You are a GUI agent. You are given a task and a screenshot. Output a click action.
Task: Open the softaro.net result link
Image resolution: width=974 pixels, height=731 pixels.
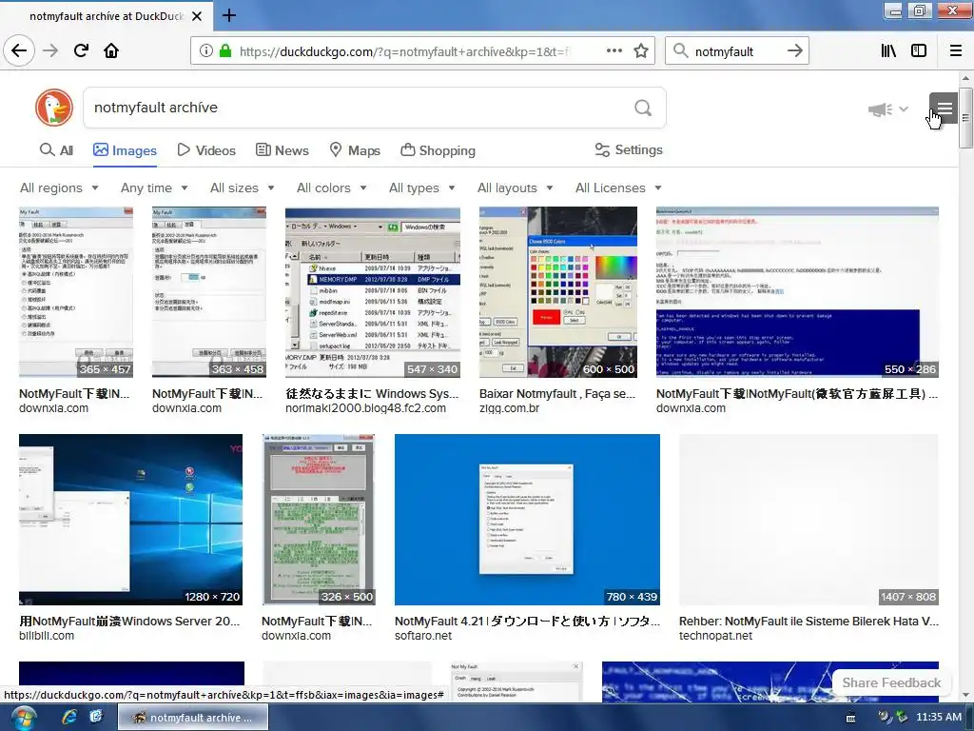click(423, 636)
